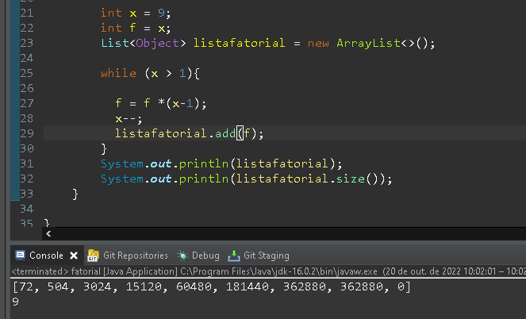The width and height of the screenshot is (526, 319).
Task: Click 'println' on line 31
Action: click(x=204, y=163)
